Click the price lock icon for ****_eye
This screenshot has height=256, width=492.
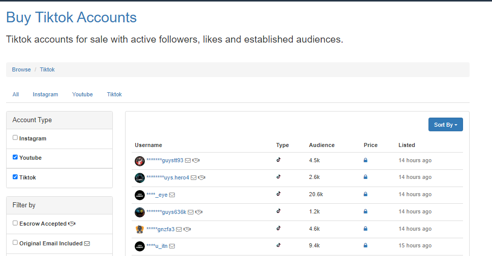click(x=365, y=194)
